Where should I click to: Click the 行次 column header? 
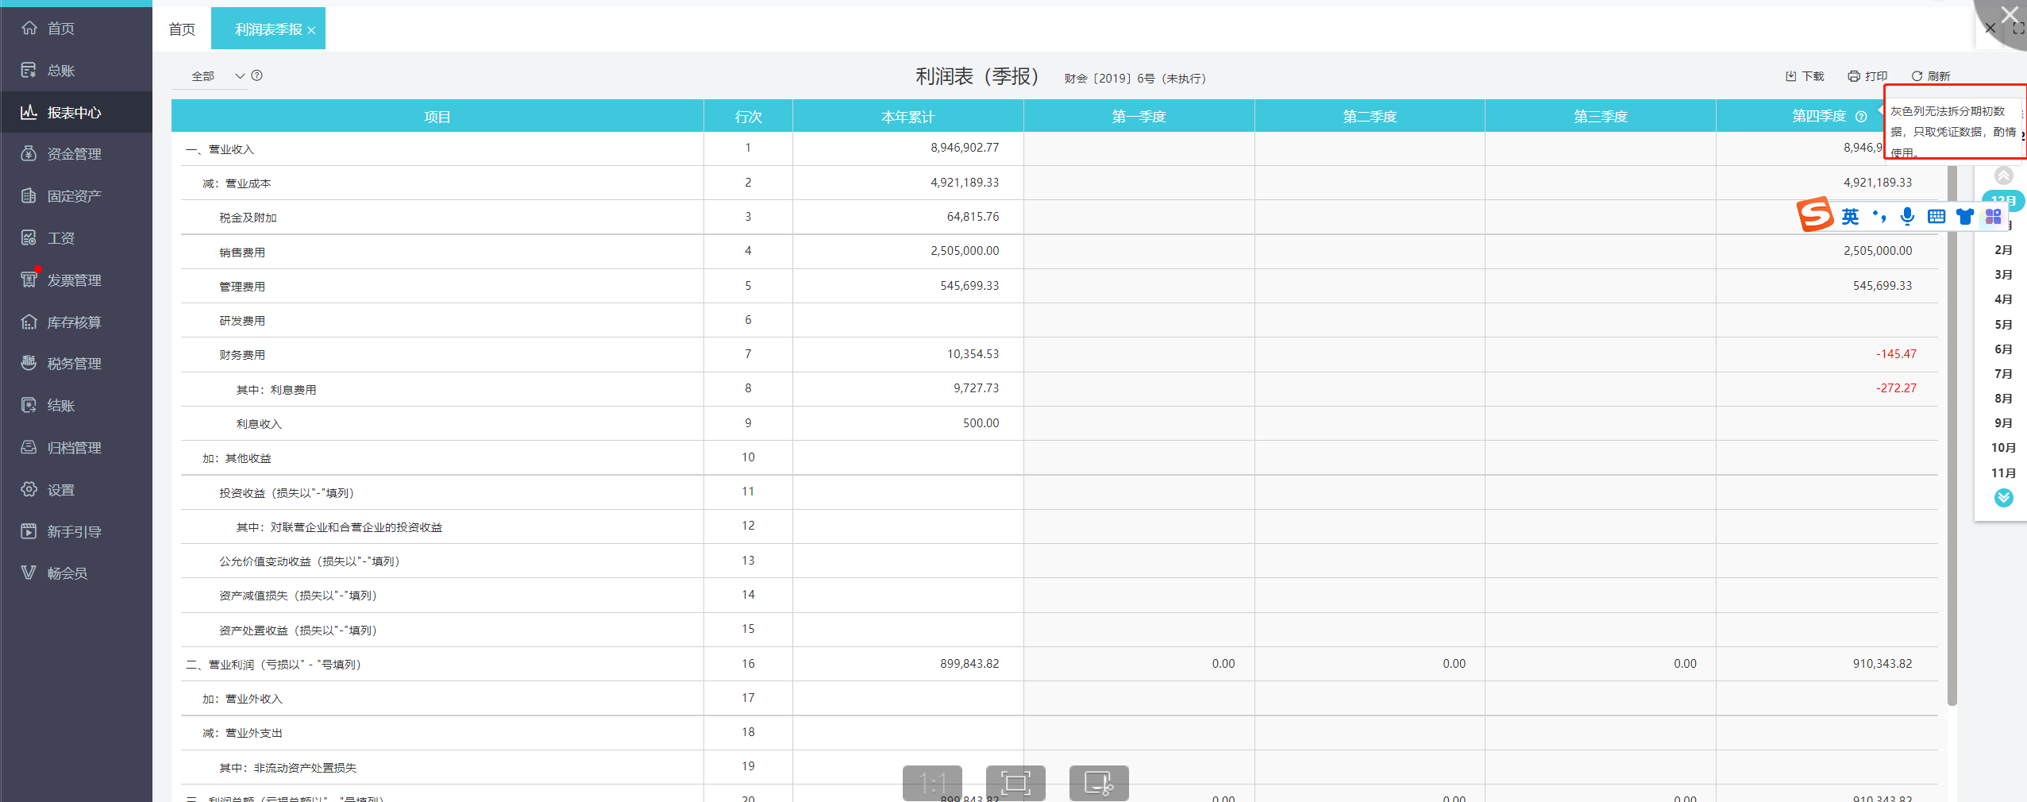pyautogui.click(x=748, y=117)
